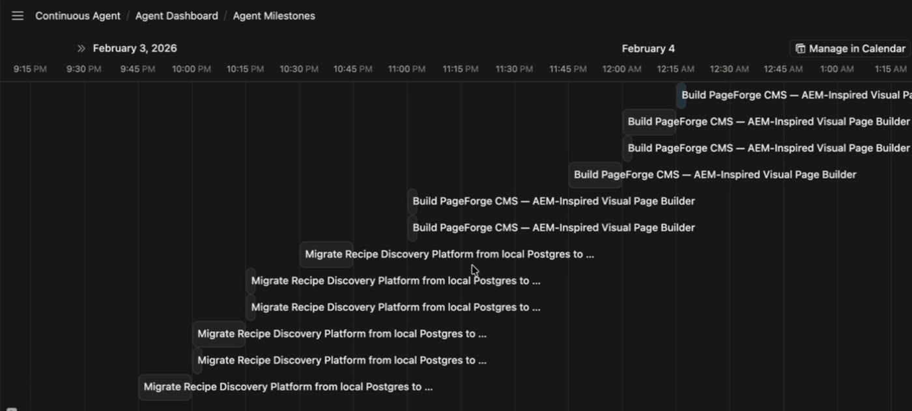Viewport: 912px width, 411px height.
Task: Click the February 3, 2026 date label
Action: click(x=135, y=48)
